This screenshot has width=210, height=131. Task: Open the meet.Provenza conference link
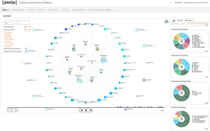tap(9, 43)
